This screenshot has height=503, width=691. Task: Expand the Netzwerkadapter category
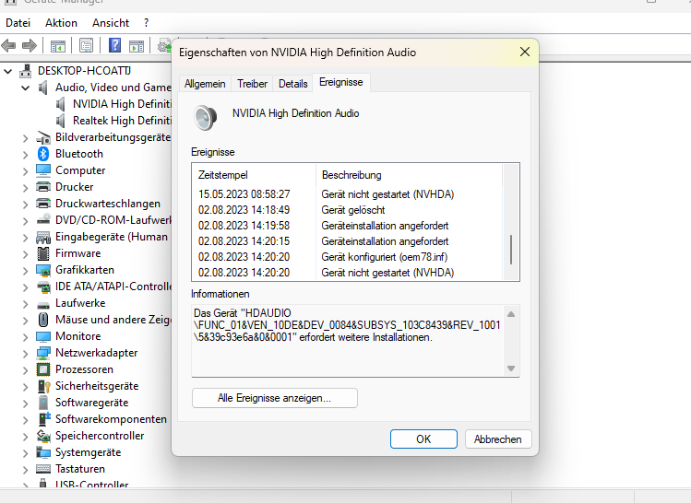[26, 354]
